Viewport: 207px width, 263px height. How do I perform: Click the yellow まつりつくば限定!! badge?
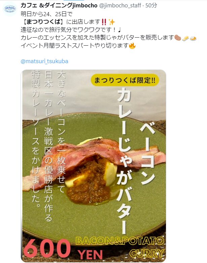tap(125, 80)
